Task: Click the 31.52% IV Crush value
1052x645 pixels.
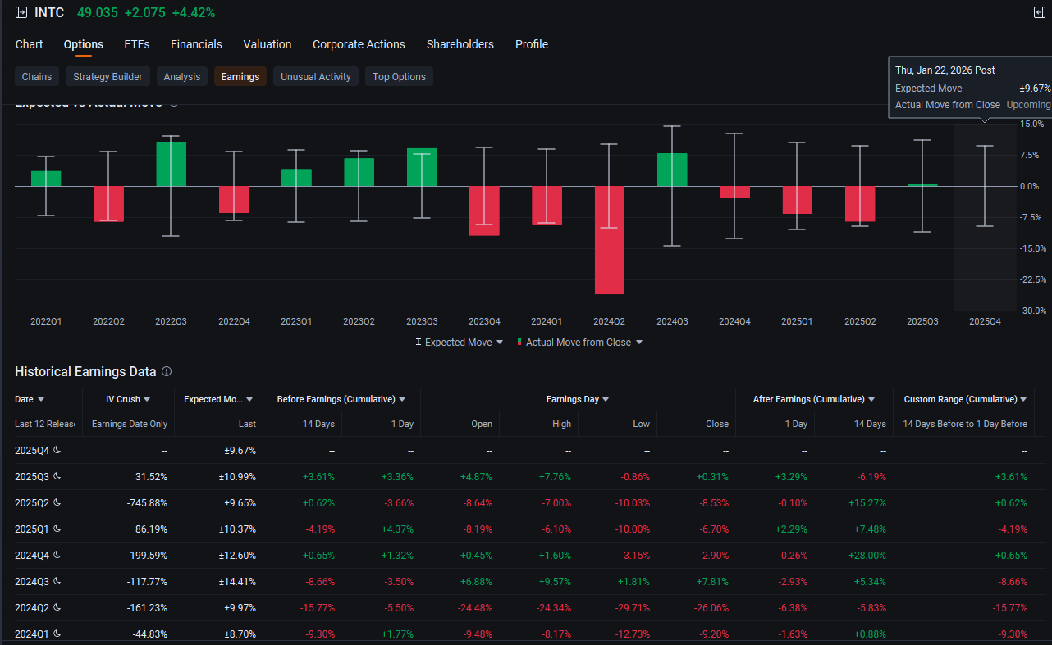Action: click(x=151, y=476)
